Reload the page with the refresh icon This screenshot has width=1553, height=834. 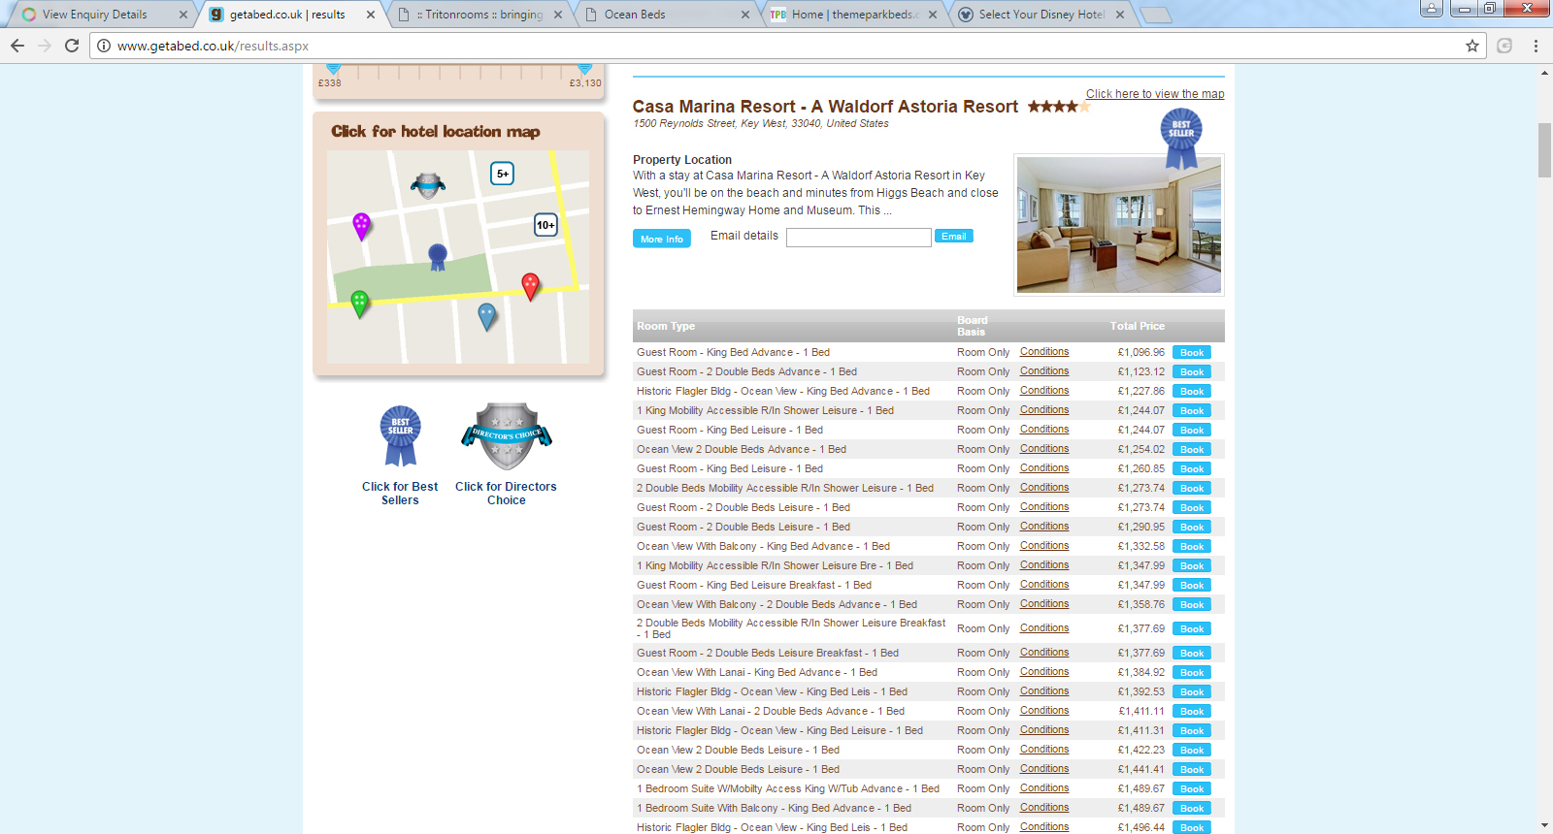(72, 46)
